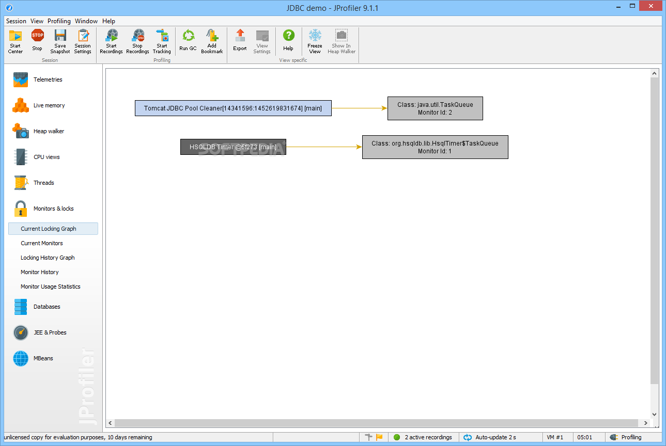Image resolution: width=666 pixels, height=446 pixels.
Task: Click the 05:01 timer in the status bar
Action: coord(585,437)
